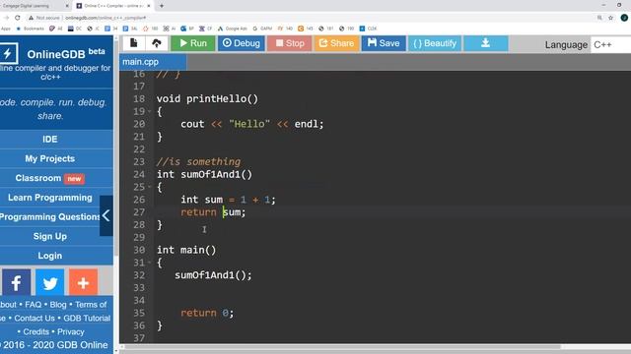Open the Apps bookmarks shortcut
Screen dimensions: 631x354
(x=6, y=29)
